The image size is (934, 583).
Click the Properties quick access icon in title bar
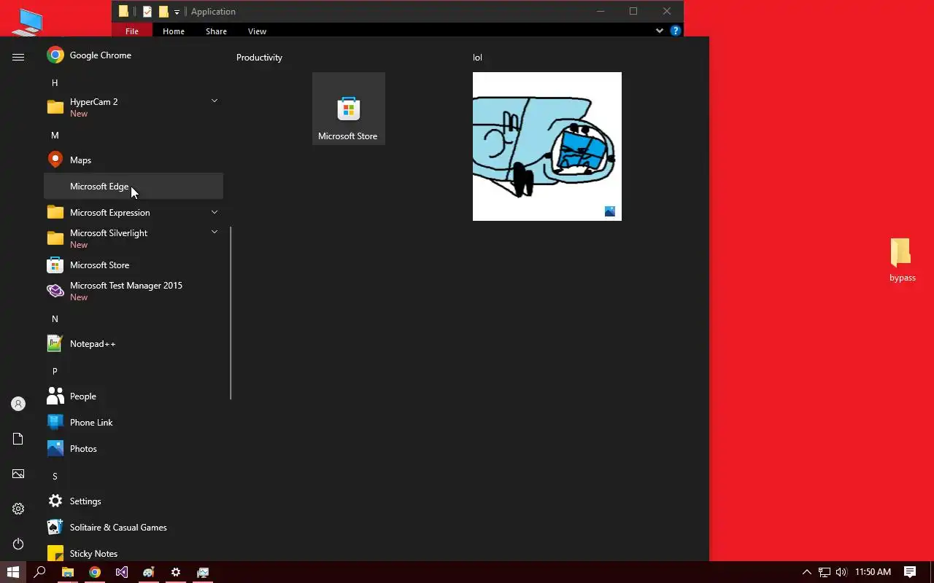pyautogui.click(x=147, y=12)
